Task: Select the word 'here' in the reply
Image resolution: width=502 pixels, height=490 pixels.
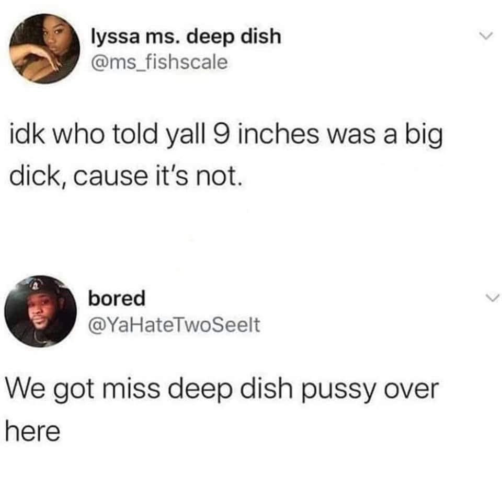Action: tap(32, 431)
